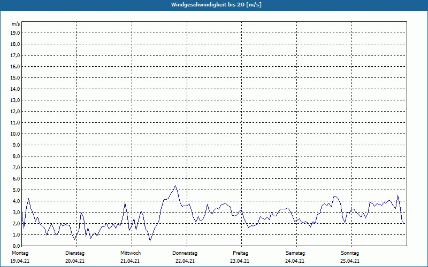Viewport: 428px width, 267px height.
Task: Click the 18,0 y-axis value
Action: [16, 44]
